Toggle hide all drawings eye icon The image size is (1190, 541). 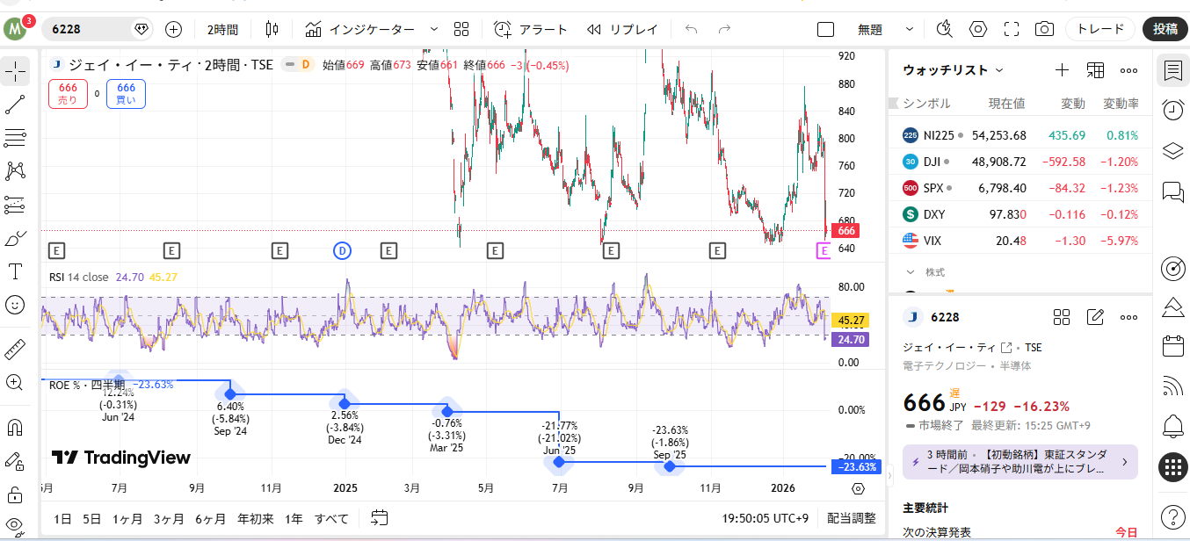click(15, 526)
